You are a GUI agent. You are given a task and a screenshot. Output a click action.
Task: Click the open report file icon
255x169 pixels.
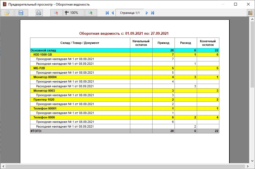click(7, 13)
